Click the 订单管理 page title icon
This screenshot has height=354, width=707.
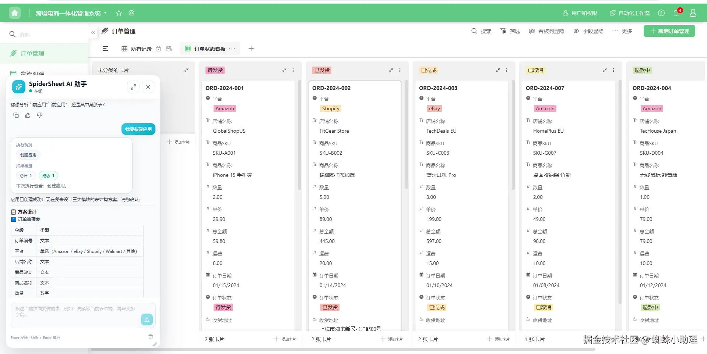(105, 31)
